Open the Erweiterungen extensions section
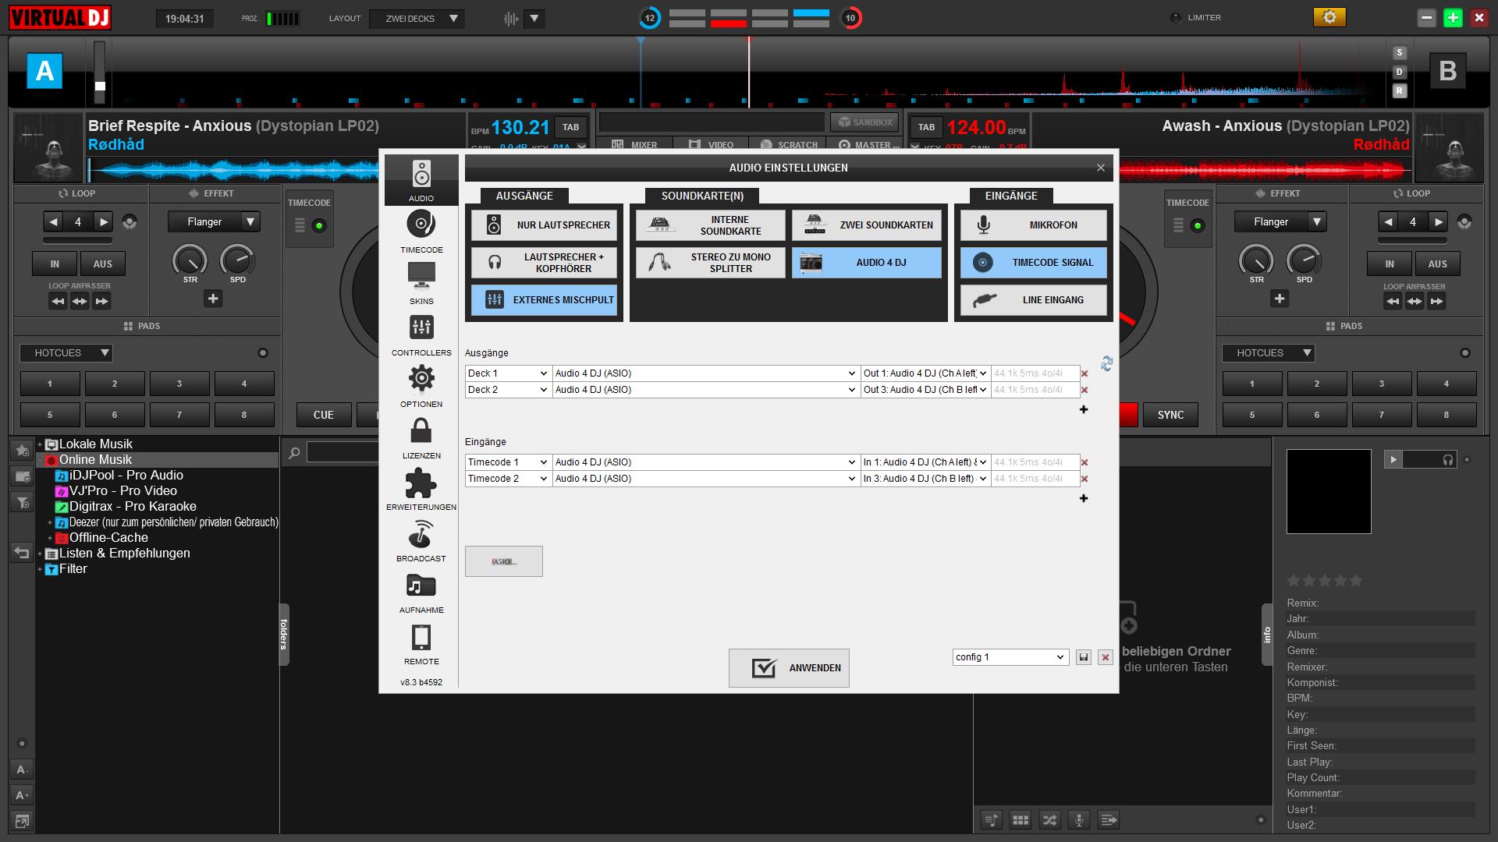The image size is (1498, 842). pos(421,489)
